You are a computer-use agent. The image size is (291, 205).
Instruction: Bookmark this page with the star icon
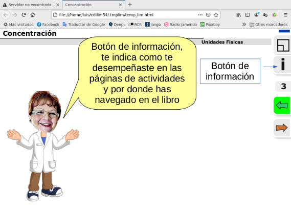point(216,15)
